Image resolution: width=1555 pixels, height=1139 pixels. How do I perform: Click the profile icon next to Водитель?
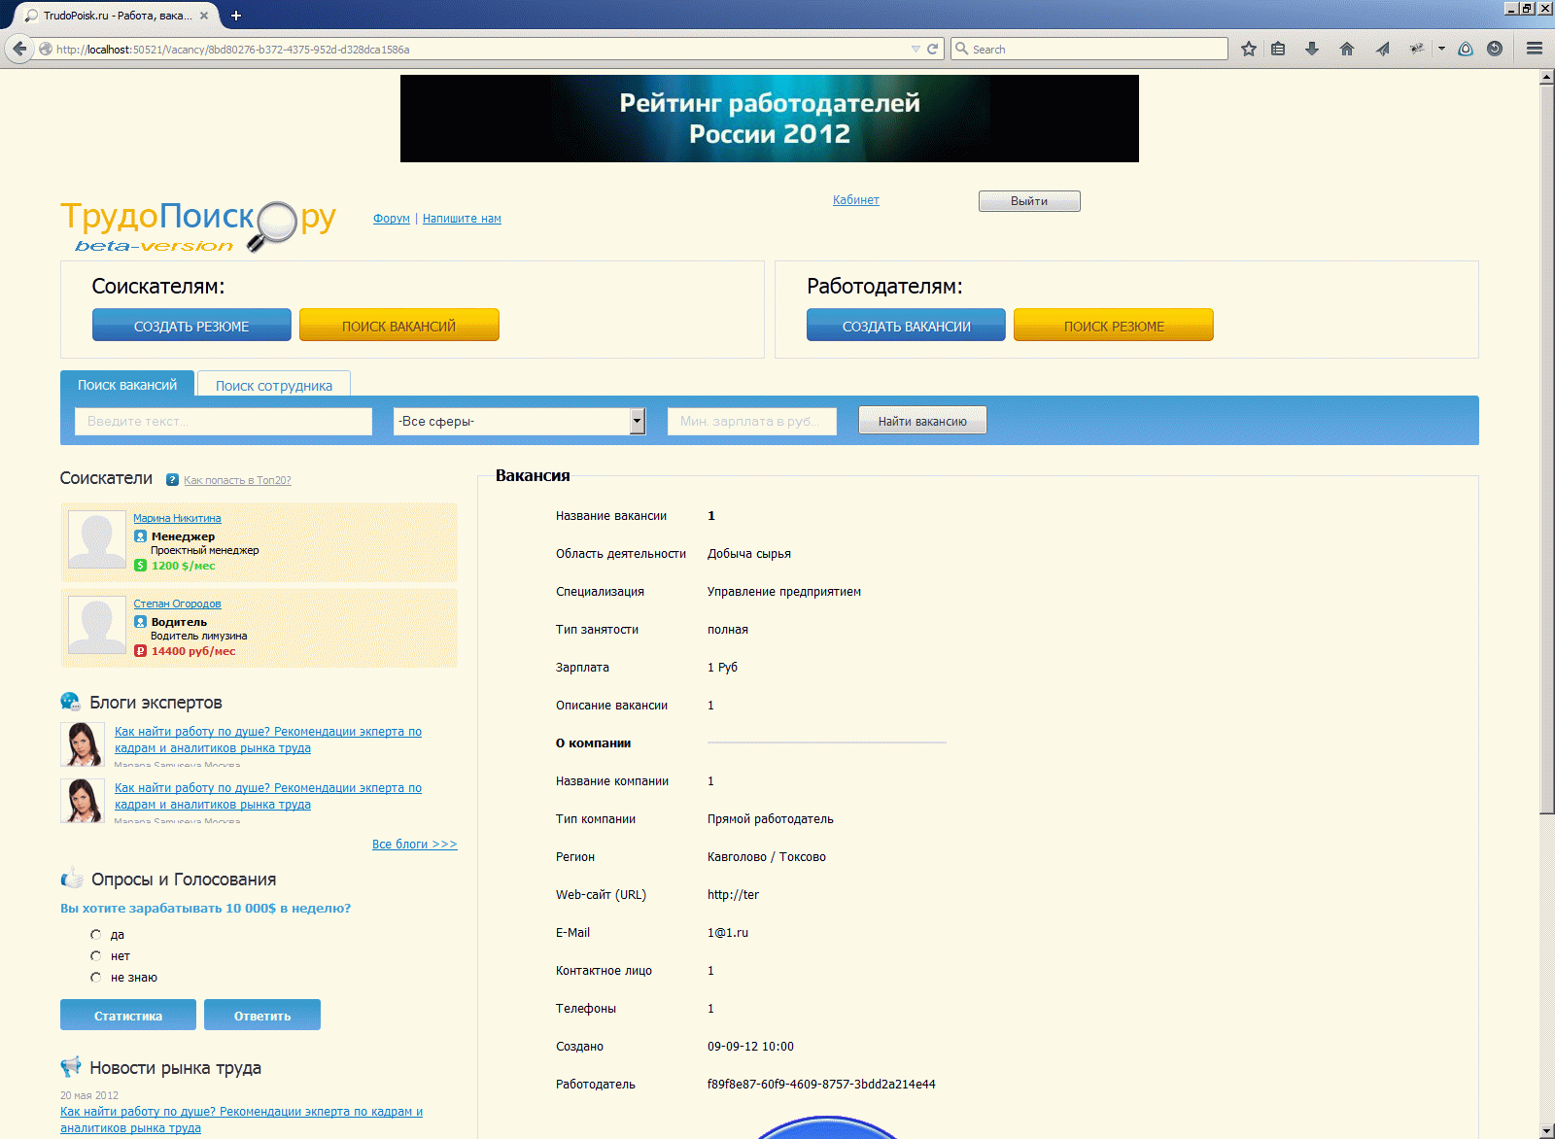click(140, 622)
